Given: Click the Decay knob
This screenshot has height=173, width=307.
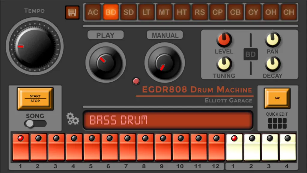Looking at the screenshot, I should point(273,64).
